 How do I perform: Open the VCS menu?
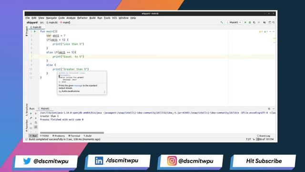coord(114,18)
